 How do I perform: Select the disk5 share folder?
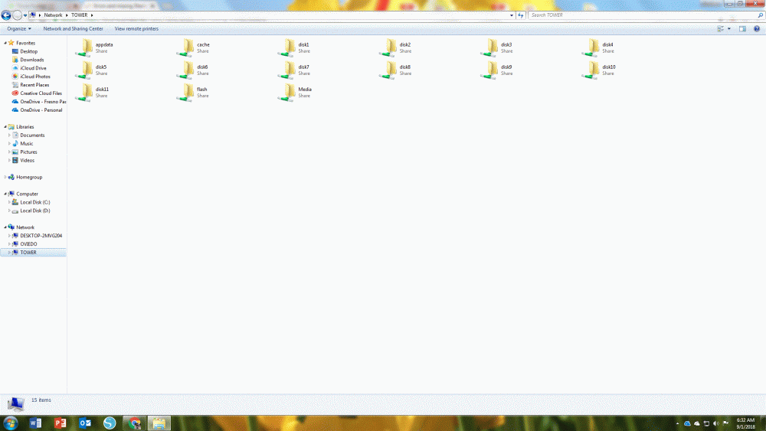click(91, 70)
